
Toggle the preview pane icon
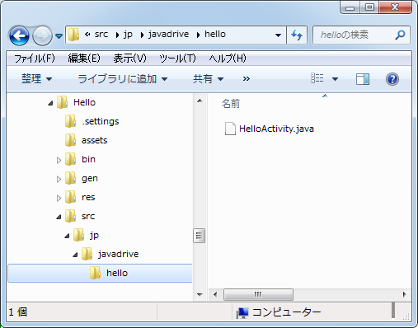(363, 79)
